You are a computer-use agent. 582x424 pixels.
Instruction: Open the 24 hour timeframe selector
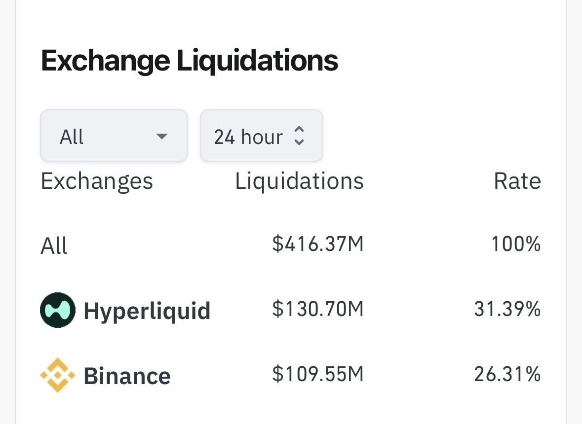point(261,136)
